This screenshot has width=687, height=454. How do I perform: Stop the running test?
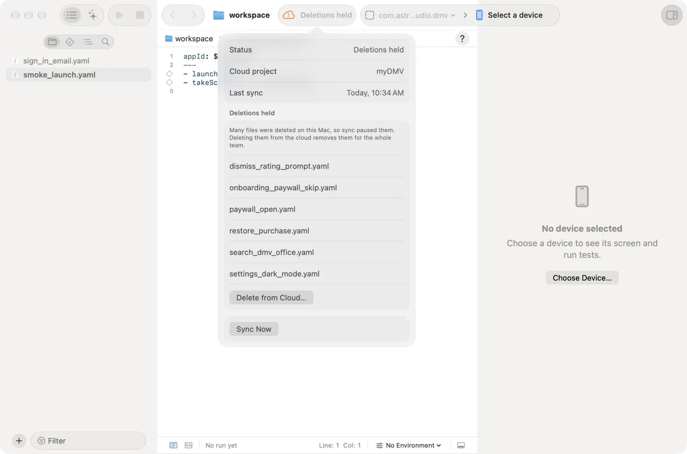140,15
